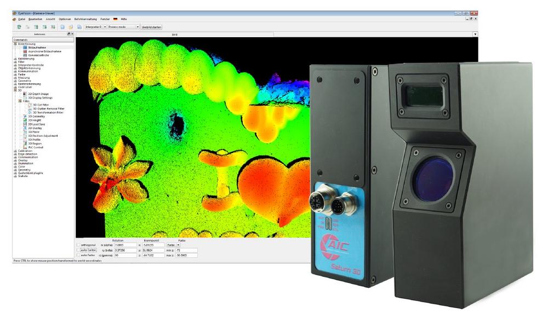Enable the orthogonal checkbox
Image resolution: width=548 pixels, height=324 pixels.
(78, 245)
